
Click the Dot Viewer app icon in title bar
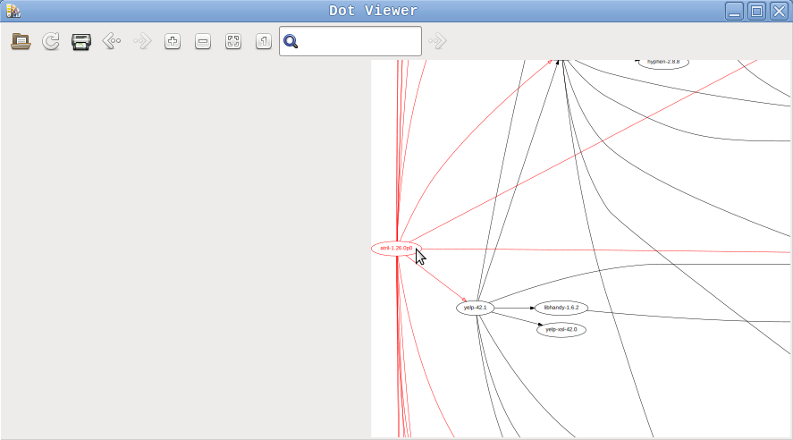13,11
